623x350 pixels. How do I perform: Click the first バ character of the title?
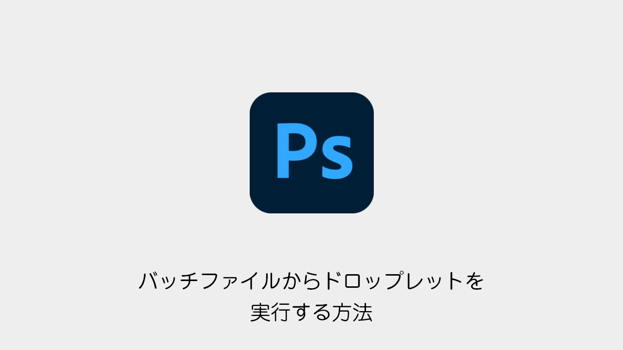click(147, 281)
